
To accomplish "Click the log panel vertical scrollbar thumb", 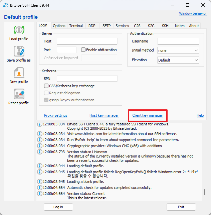I will pos(205,192).
